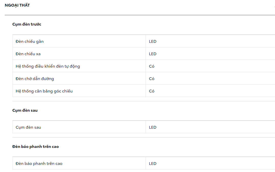Click Có value for automatic light control row
The height and width of the screenshot is (172, 275).
tap(152, 66)
